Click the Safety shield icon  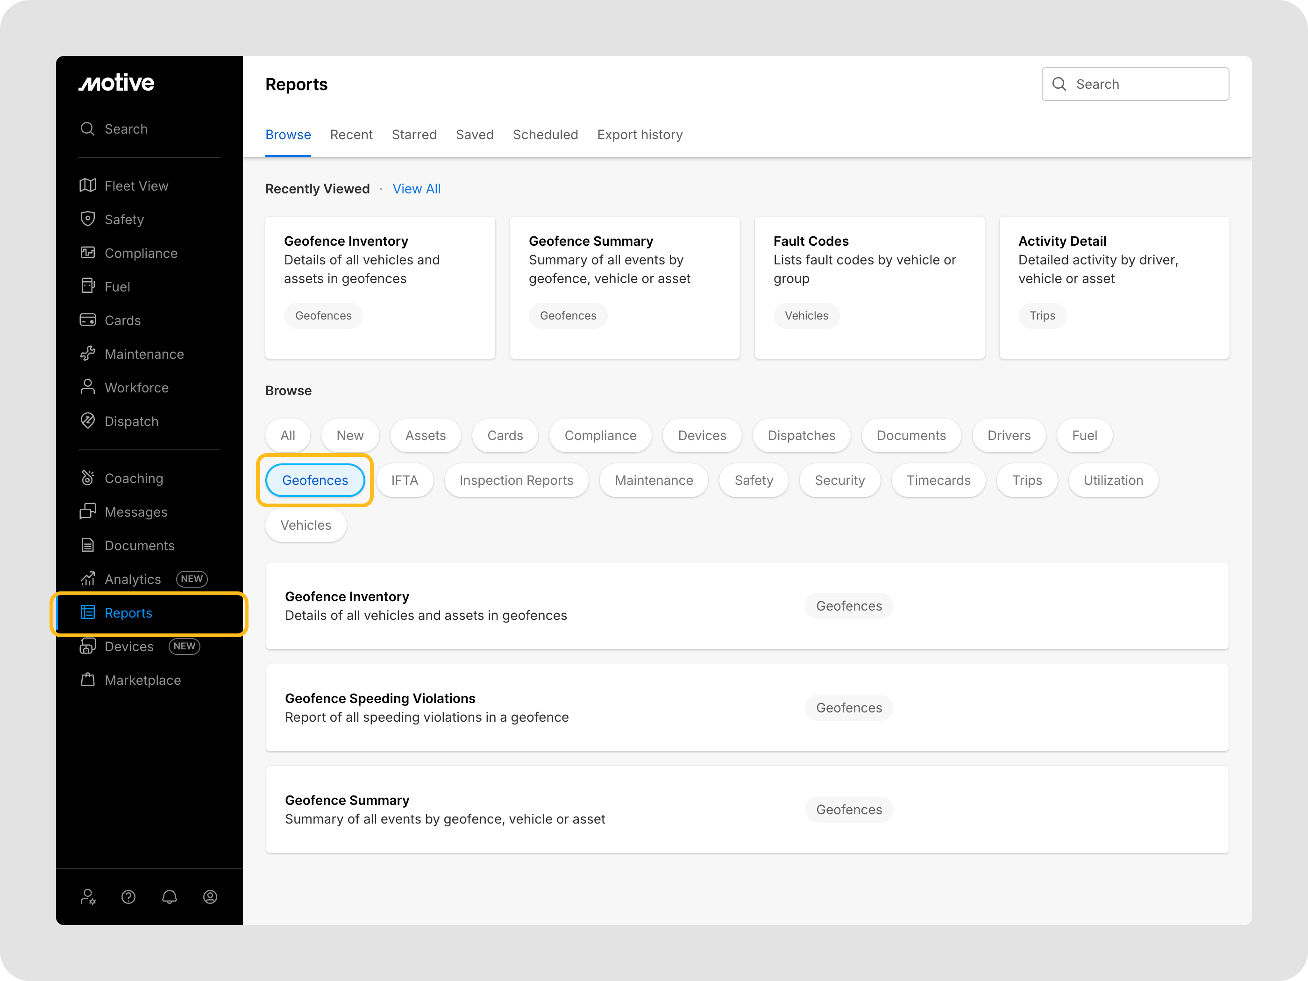(x=87, y=219)
